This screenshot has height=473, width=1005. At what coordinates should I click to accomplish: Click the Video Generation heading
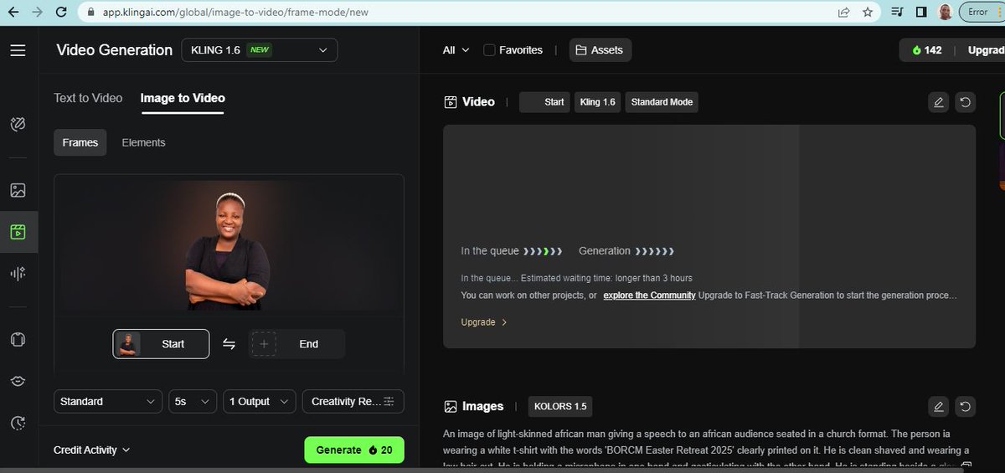coord(114,50)
